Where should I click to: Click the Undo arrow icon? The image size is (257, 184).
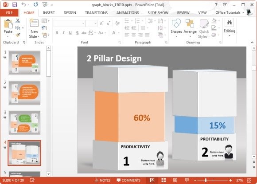pyautogui.click(x=23, y=4)
